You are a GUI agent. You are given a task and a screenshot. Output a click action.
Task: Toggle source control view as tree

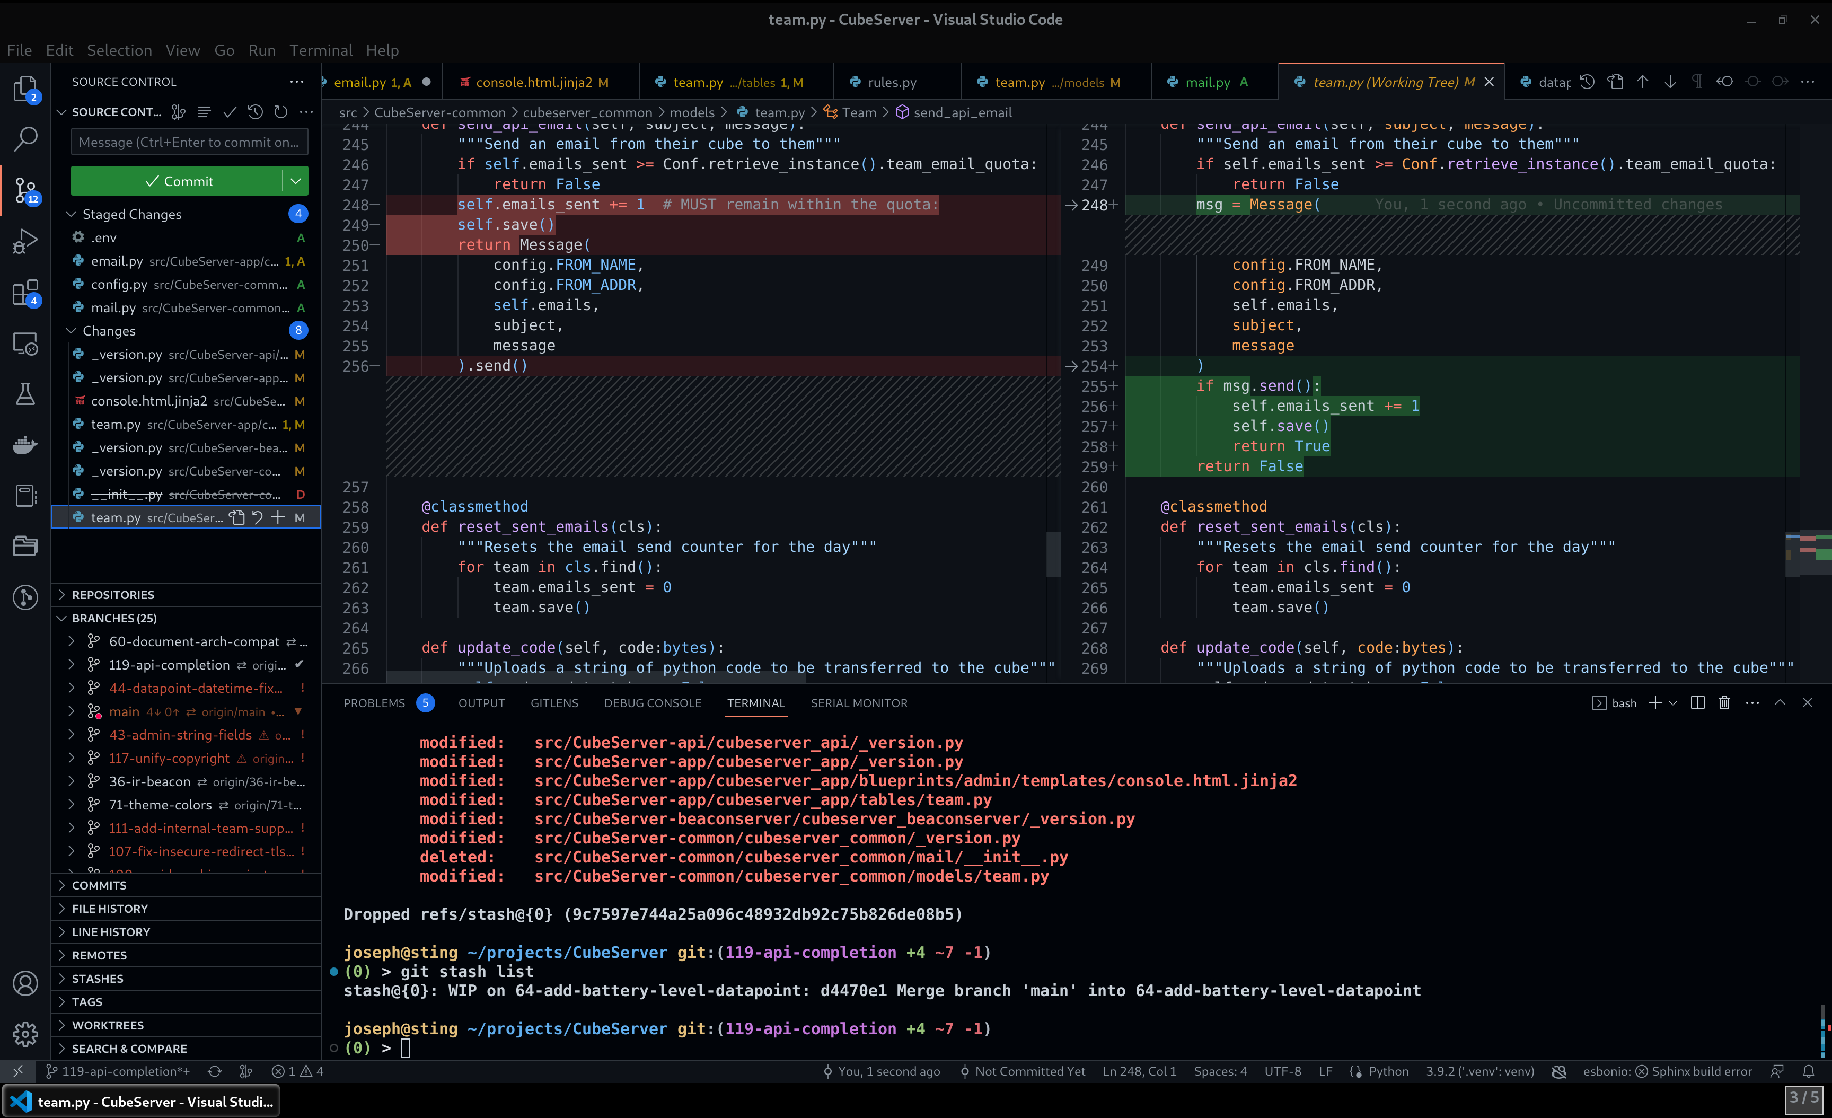(x=205, y=111)
